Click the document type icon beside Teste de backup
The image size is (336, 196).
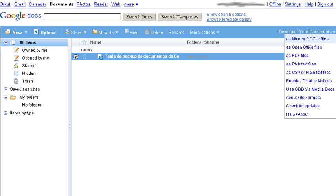100,56
